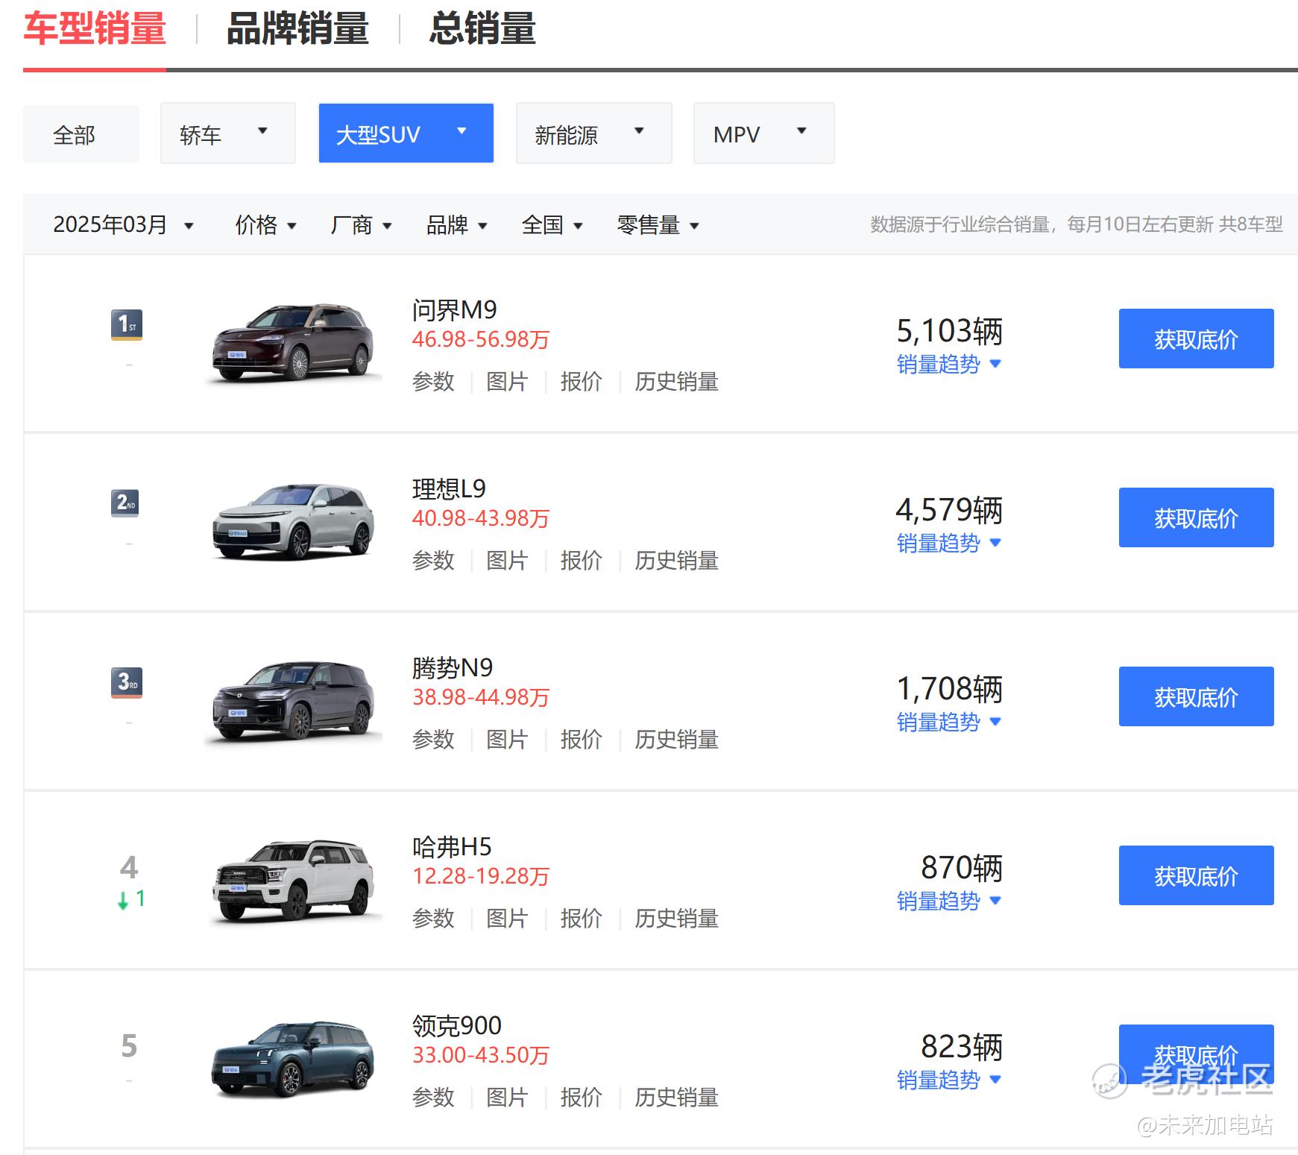Click the 1st place rank badge
The width and height of the screenshot is (1298, 1155).
pyautogui.click(x=127, y=325)
